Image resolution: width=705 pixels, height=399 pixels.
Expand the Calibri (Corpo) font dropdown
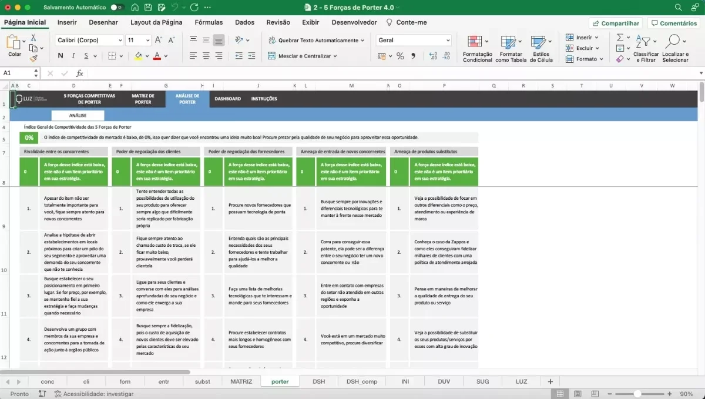click(120, 41)
